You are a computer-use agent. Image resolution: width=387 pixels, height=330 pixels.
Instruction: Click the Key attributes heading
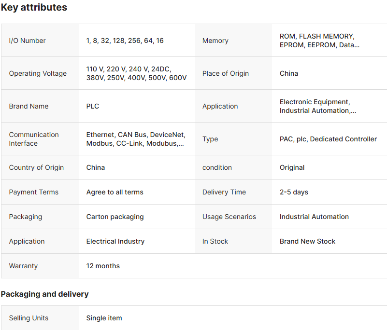click(x=34, y=8)
